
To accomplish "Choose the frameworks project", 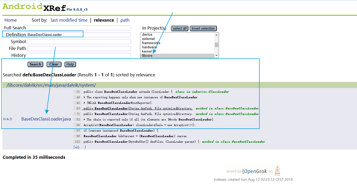I will 177,43.
